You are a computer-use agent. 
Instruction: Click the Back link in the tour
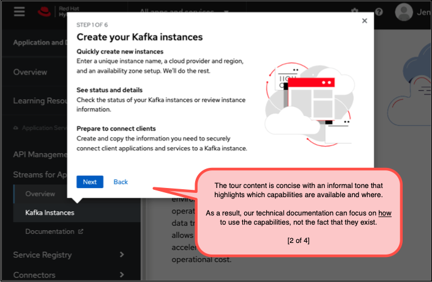tap(121, 182)
